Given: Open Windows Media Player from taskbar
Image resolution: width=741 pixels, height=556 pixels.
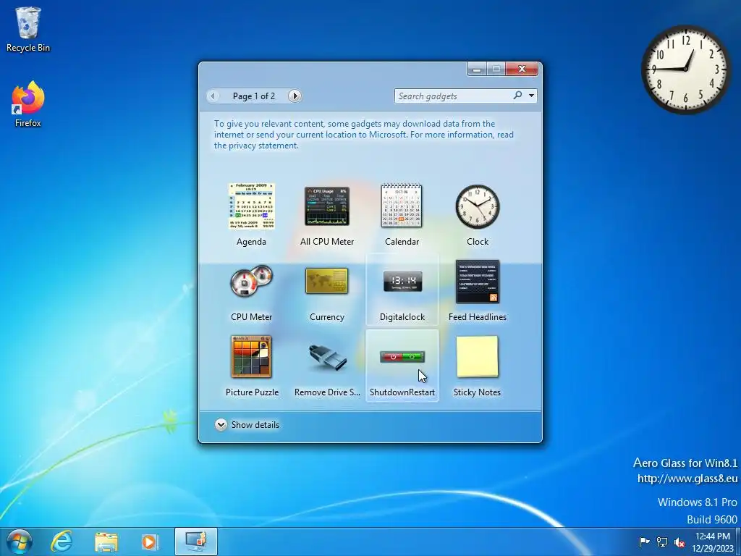Looking at the screenshot, I should [x=150, y=542].
